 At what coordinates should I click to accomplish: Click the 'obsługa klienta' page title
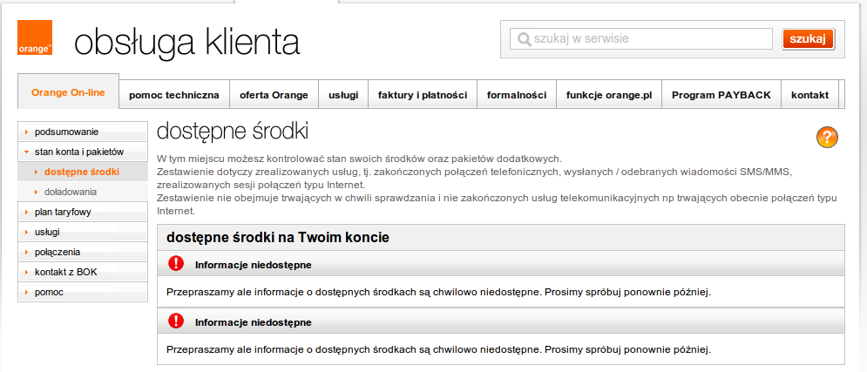point(186,43)
